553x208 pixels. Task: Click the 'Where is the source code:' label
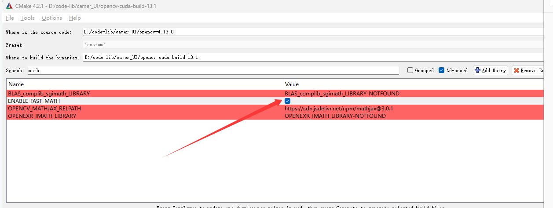(39, 33)
